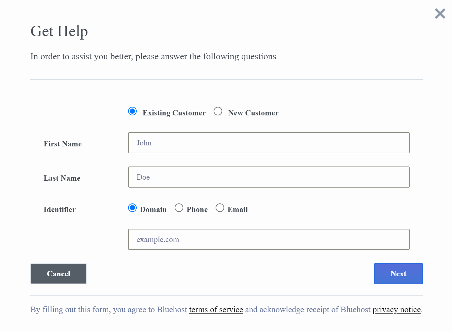Open the Bluehost privacy notice link
The width and height of the screenshot is (452, 332).
pyautogui.click(x=397, y=310)
